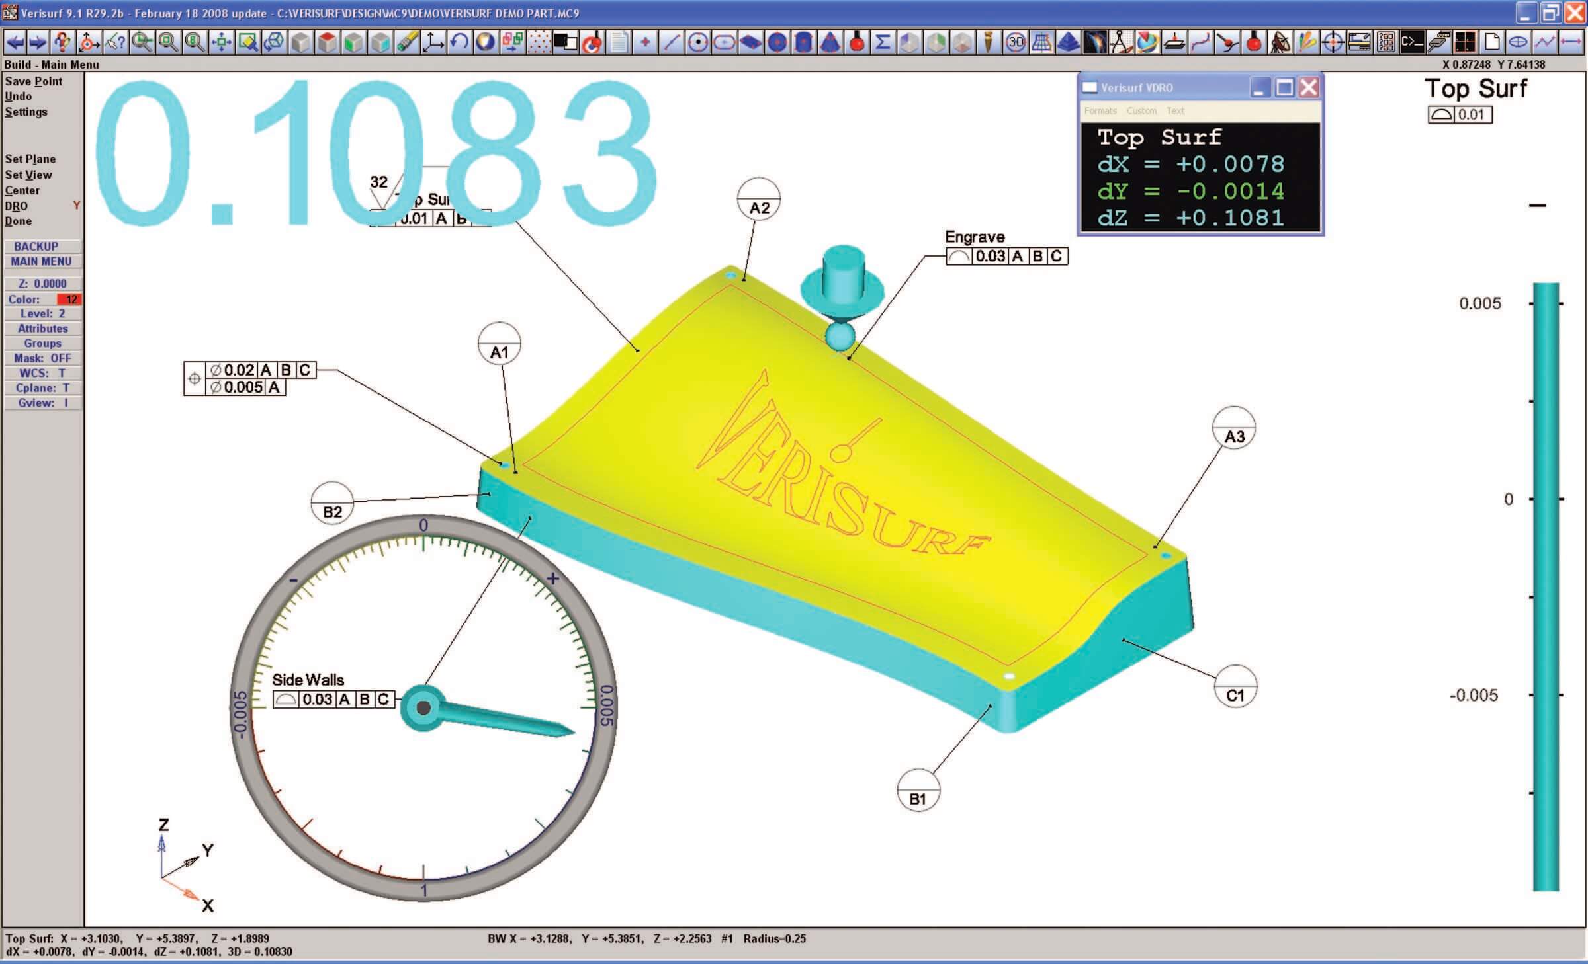1588x964 pixels.
Task: Click the BACKUP button
Action: 43,247
